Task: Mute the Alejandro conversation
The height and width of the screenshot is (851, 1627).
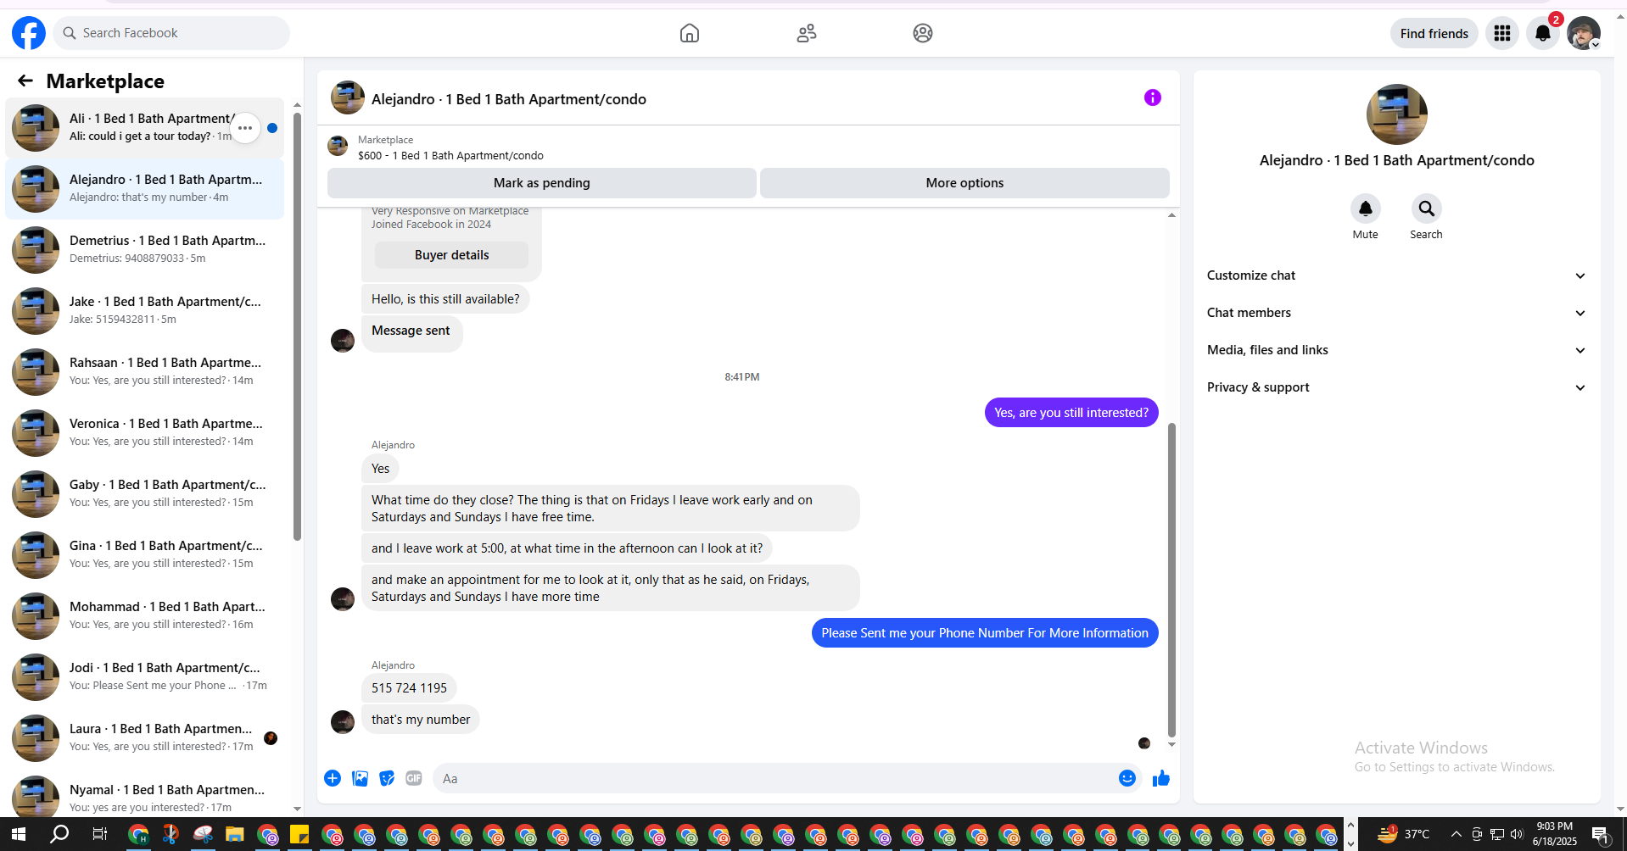Action: coord(1366,209)
